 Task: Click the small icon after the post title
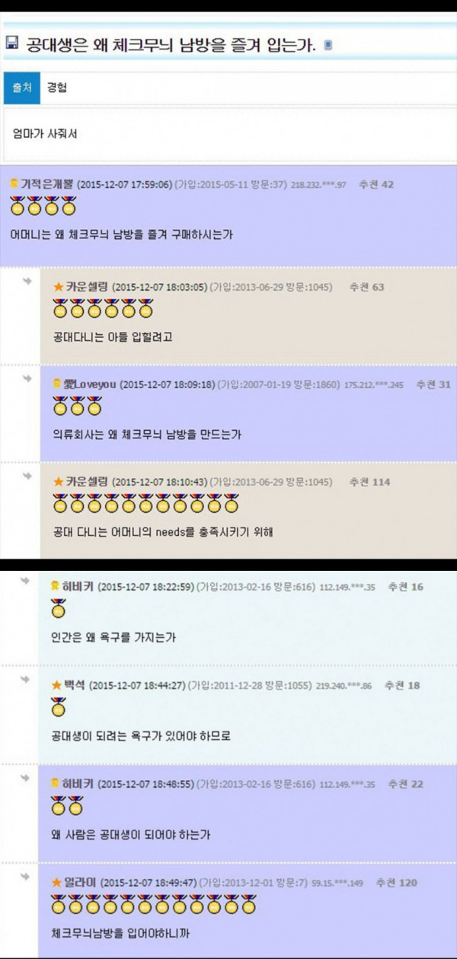pyautogui.click(x=328, y=46)
